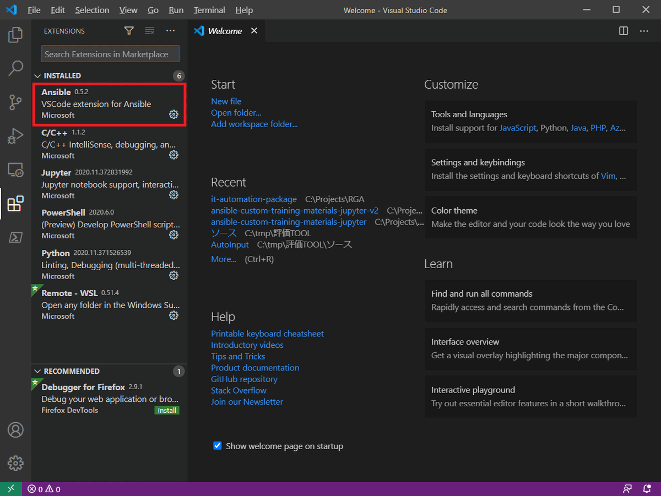Open the Edit menu
661x496 pixels.
57,10
